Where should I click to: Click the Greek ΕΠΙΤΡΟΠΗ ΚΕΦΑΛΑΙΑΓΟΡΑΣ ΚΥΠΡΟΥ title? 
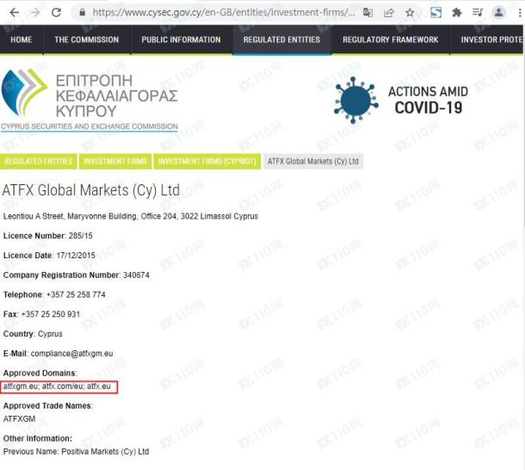pyautogui.click(x=116, y=96)
